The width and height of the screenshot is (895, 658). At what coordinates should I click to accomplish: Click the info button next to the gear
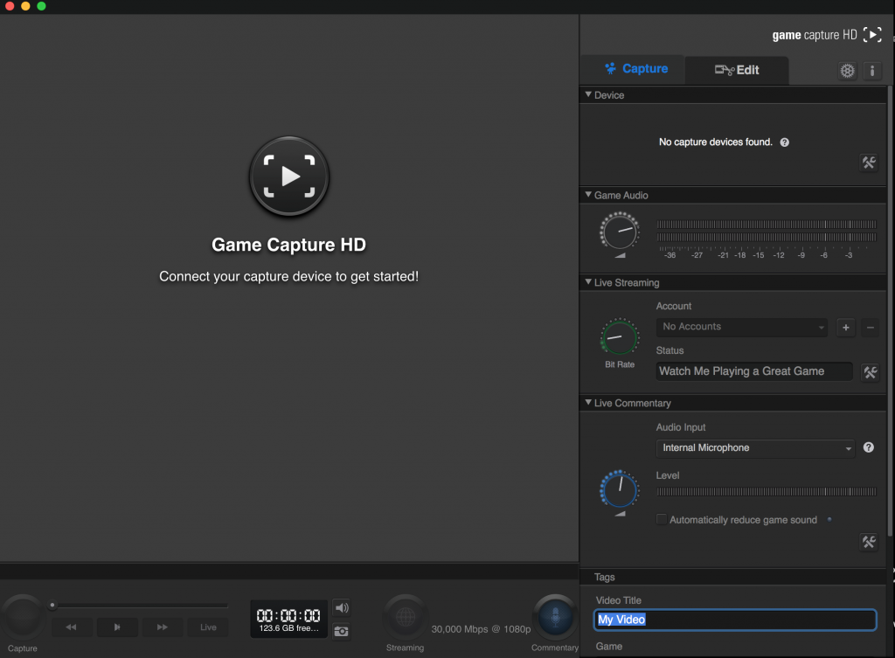(872, 71)
